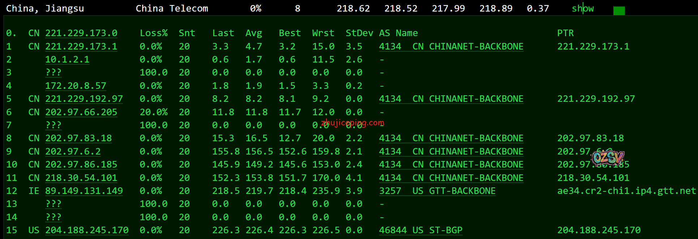Open IP link 221.229.173.0 at hop 0
Screen dimensions: 698x239
[81, 33]
